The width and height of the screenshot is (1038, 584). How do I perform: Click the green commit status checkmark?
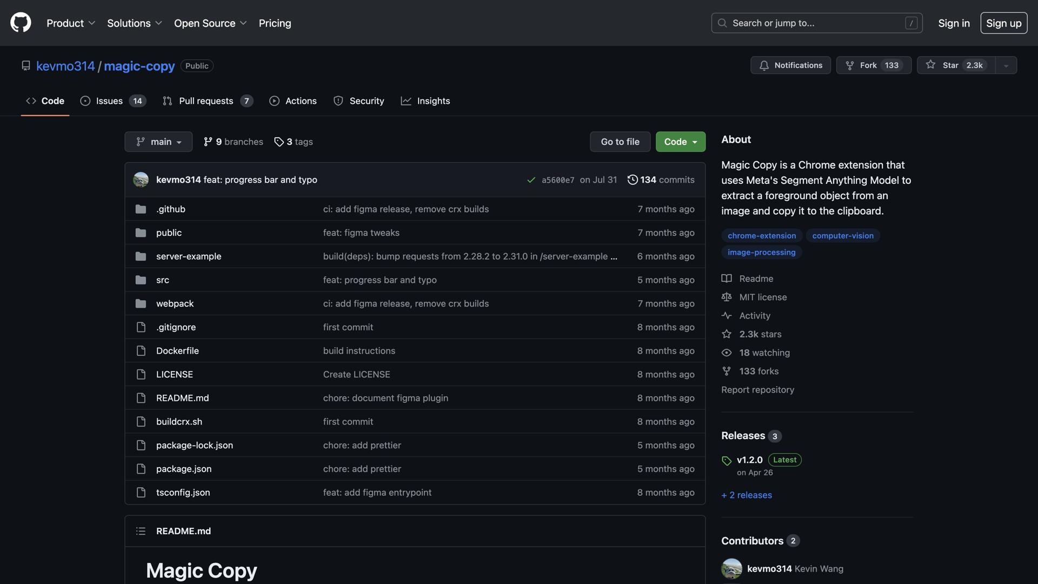click(531, 180)
